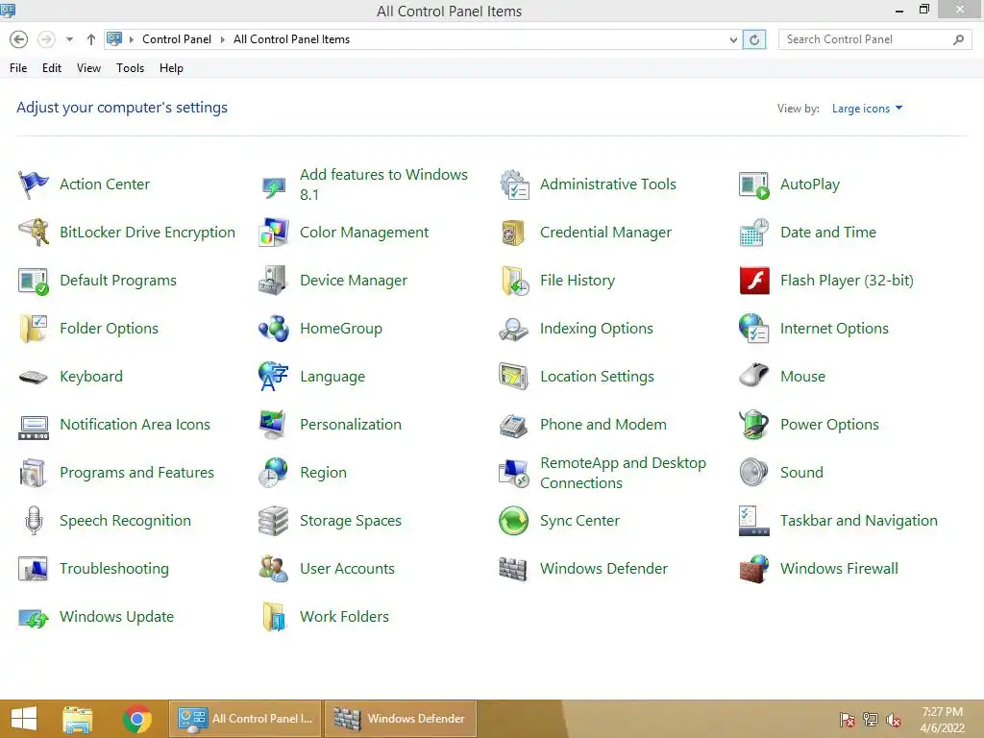Click the BitLocker Drive Encryption icon
Image resolution: width=984 pixels, height=738 pixels.
(x=34, y=233)
